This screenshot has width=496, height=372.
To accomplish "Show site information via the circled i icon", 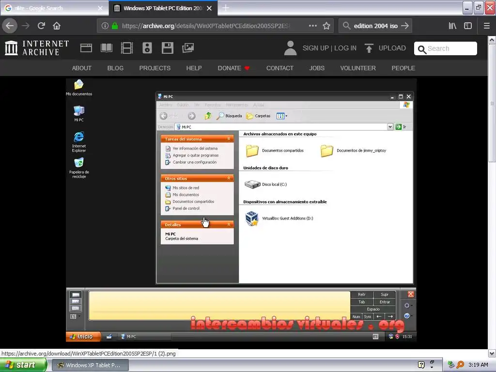I will [105, 26].
